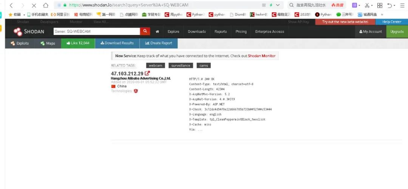Click the red Angular technology icon
Viewport: 408px width, 189px height.
coord(136,91)
